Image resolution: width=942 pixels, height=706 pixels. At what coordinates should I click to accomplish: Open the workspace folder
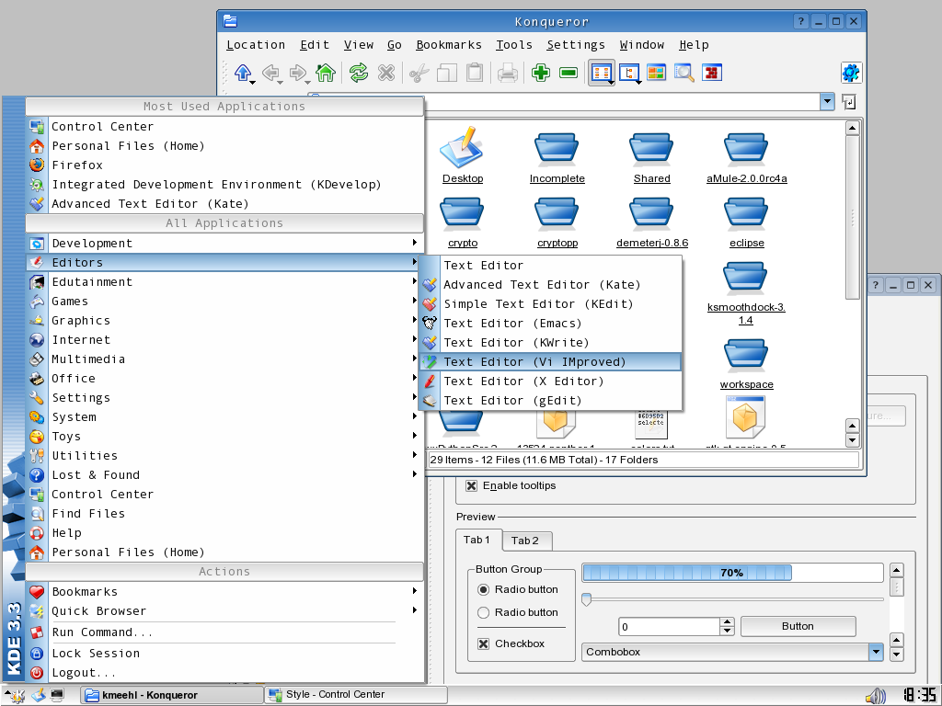746,364
